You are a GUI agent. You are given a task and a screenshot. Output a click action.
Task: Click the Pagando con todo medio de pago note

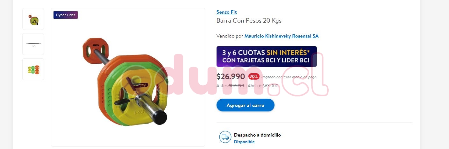pyautogui.click(x=289, y=77)
